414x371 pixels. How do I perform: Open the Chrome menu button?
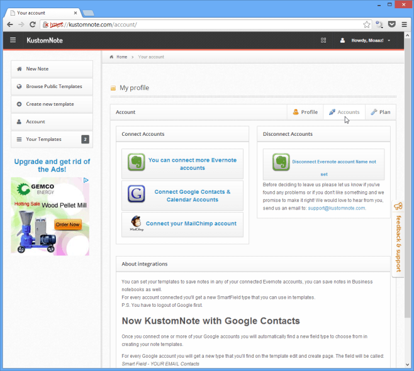click(405, 25)
